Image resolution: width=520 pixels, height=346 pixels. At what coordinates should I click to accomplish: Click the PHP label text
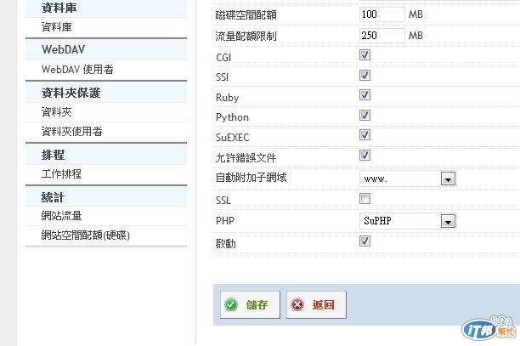pyautogui.click(x=225, y=221)
